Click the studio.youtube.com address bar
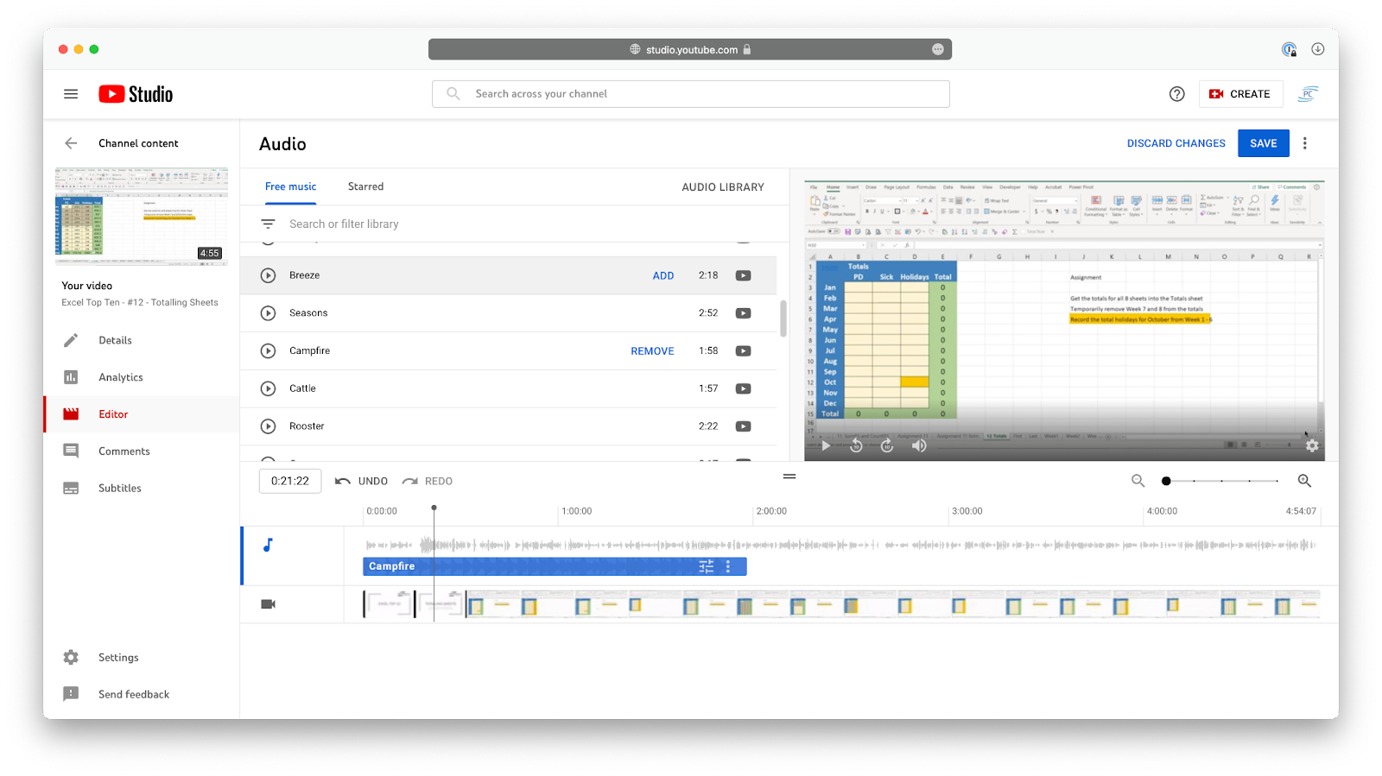This screenshot has height=776, width=1382. 690,49
